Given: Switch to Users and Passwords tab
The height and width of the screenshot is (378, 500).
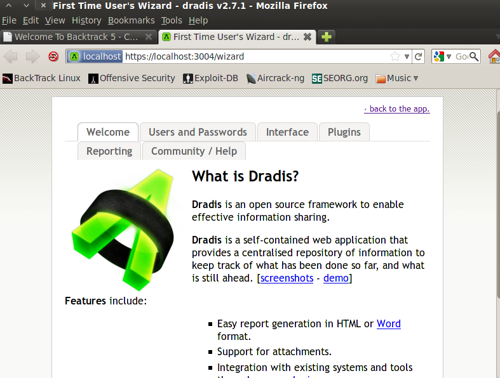Looking at the screenshot, I should 198,132.
